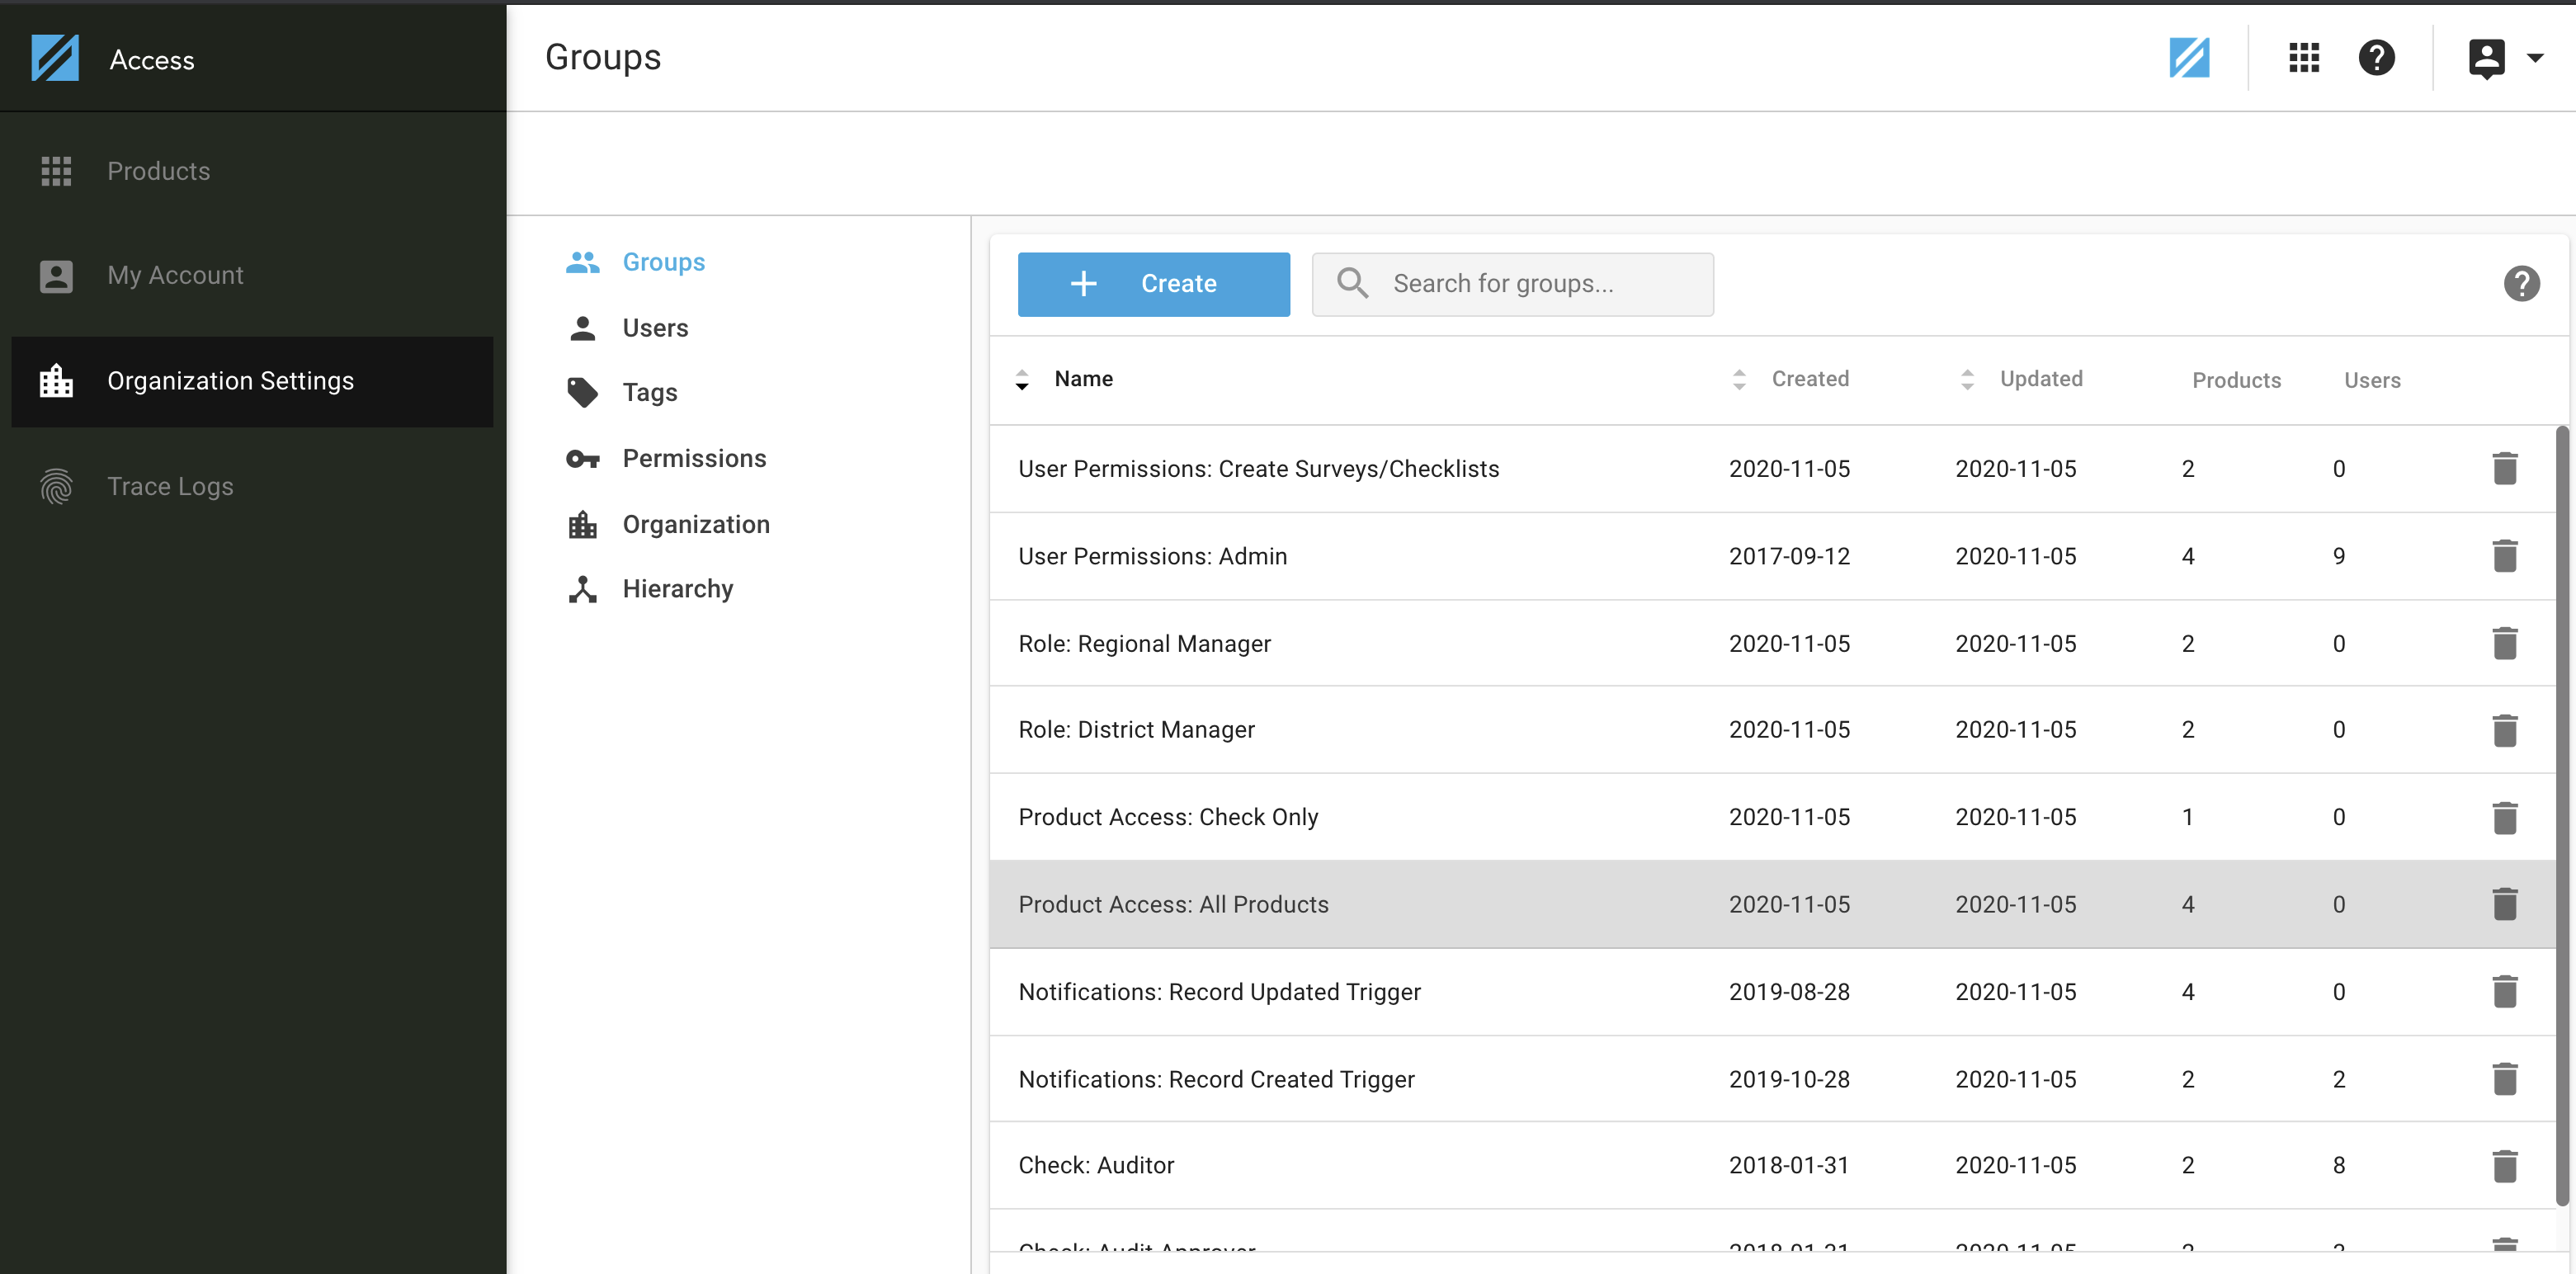Click the Organization Settings building icon
2576x1274 pixels.
click(x=56, y=381)
